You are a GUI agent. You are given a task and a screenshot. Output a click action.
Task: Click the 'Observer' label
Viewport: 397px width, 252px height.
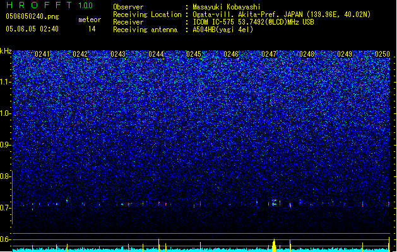coord(128,7)
